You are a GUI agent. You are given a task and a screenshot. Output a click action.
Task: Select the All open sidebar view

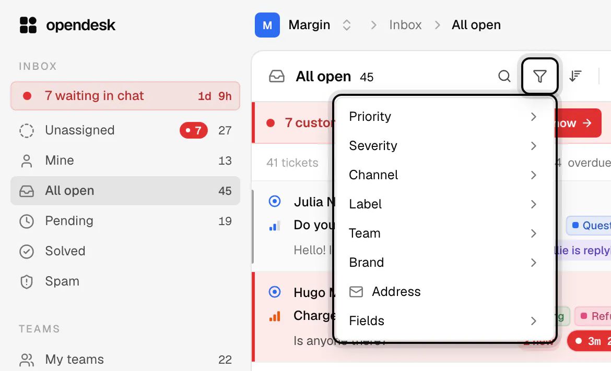[x=125, y=191]
